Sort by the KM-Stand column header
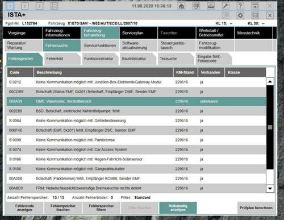 coord(186,72)
